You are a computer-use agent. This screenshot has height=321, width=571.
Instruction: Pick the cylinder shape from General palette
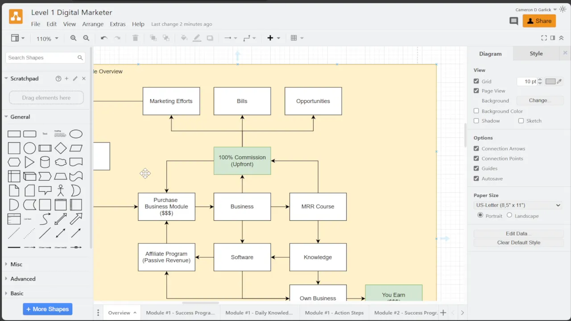(45, 162)
